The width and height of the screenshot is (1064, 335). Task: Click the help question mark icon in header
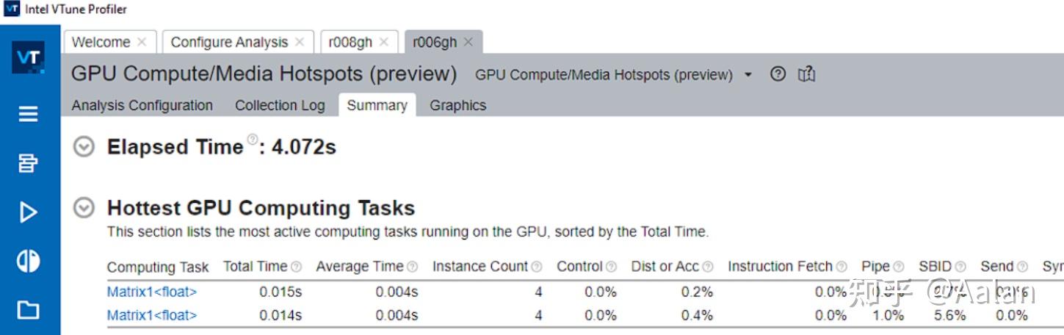click(778, 74)
